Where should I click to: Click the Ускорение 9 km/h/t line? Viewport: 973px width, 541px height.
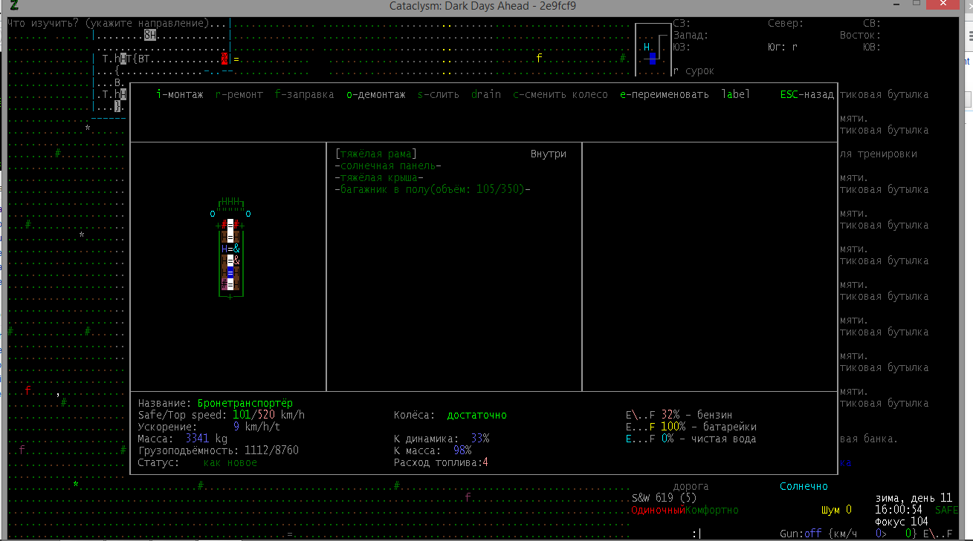click(x=210, y=427)
